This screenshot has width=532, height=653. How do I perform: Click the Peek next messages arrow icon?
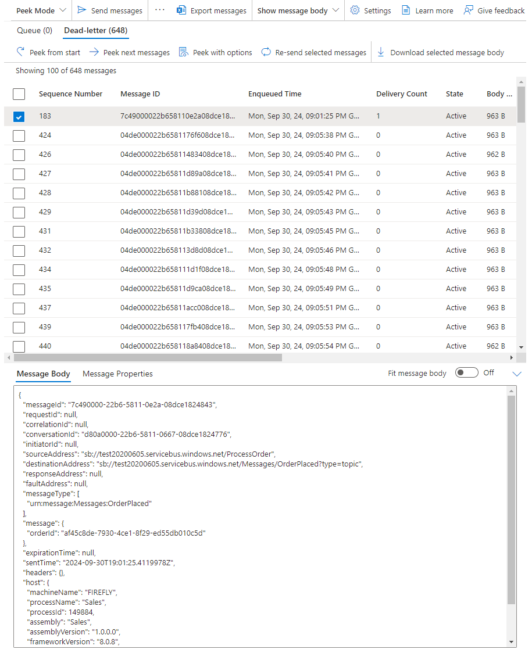(x=94, y=52)
